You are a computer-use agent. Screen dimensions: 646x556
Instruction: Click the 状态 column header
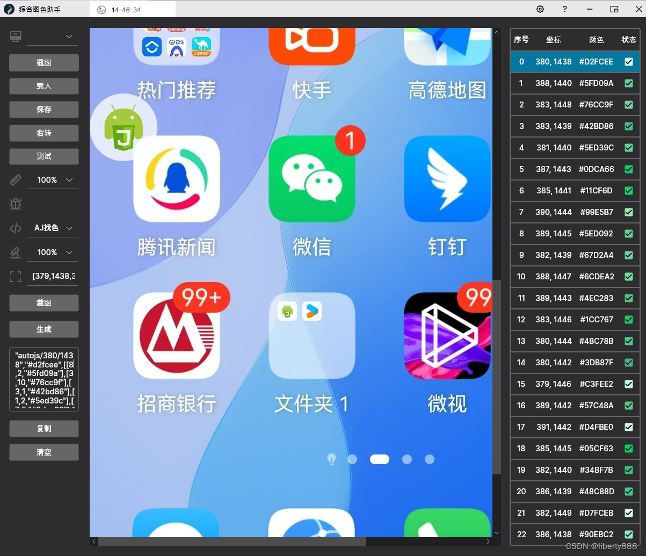629,40
